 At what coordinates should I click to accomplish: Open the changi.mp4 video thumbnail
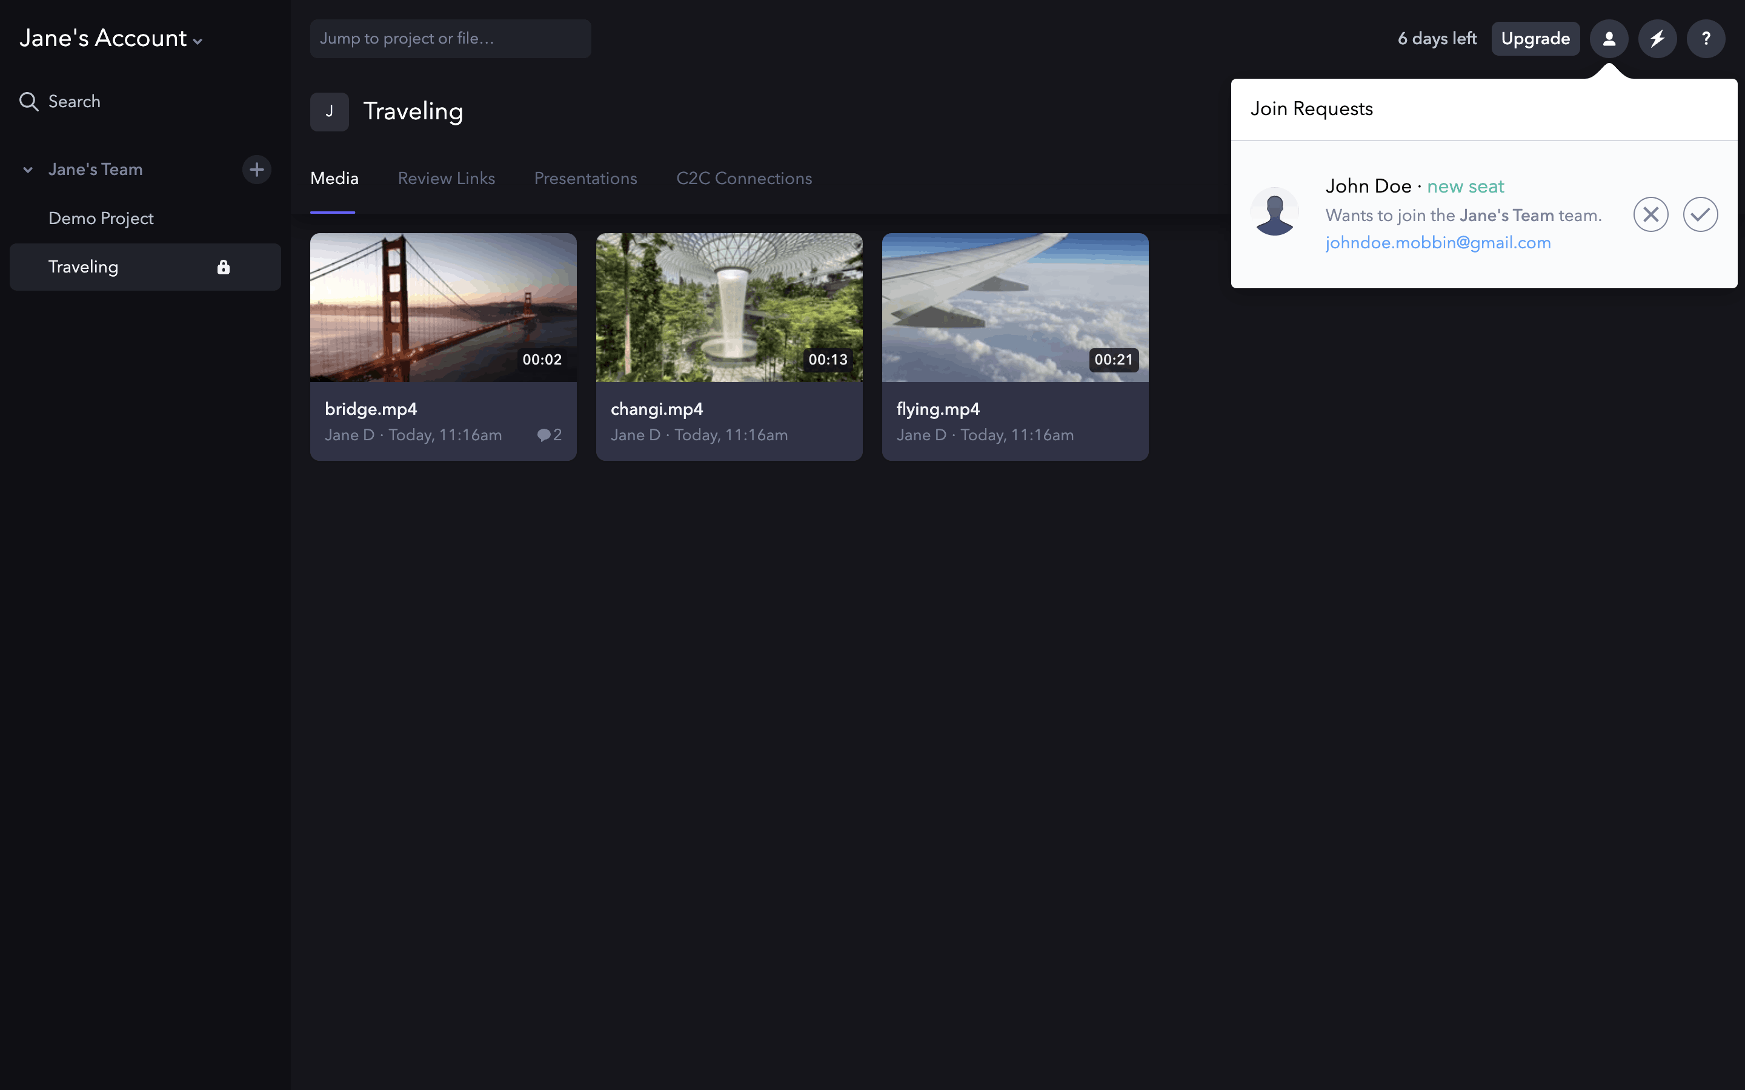click(729, 308)
